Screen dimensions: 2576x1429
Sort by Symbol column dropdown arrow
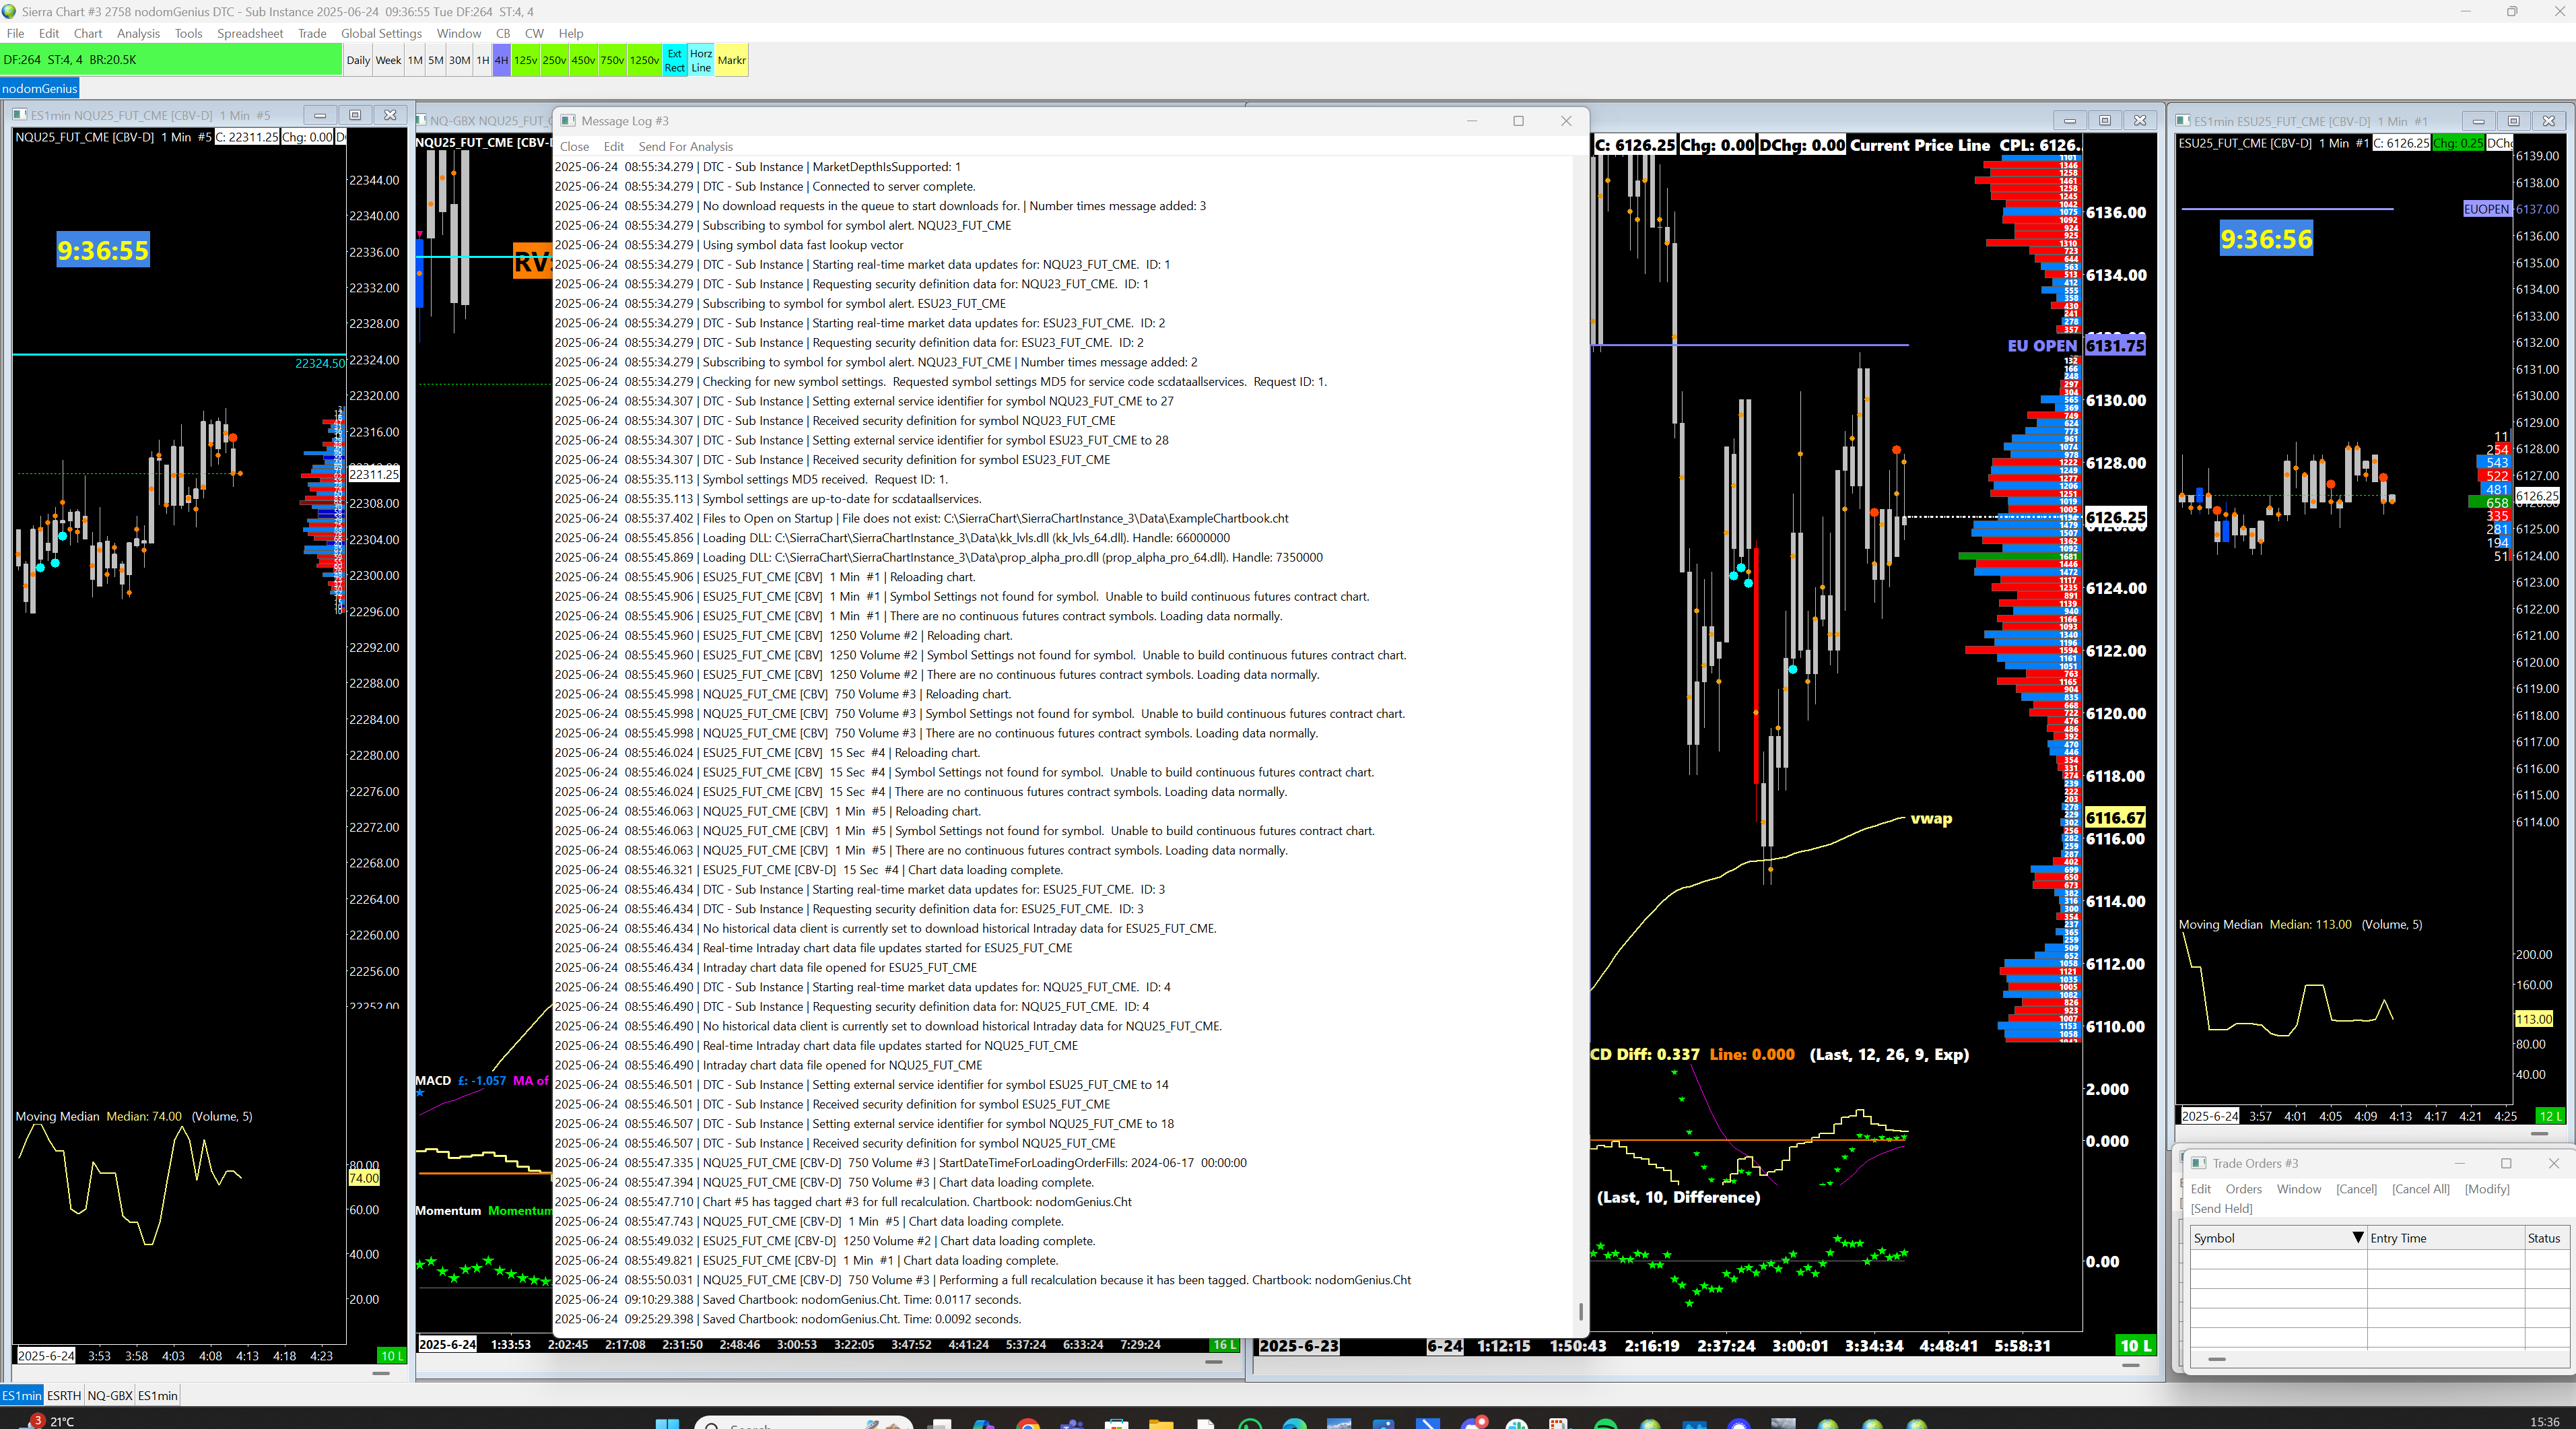(x=2357, y=1238)
